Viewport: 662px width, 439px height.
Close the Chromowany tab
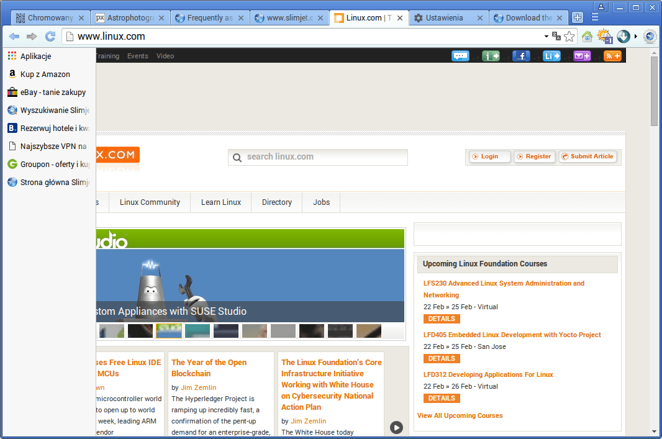point(81,18)
